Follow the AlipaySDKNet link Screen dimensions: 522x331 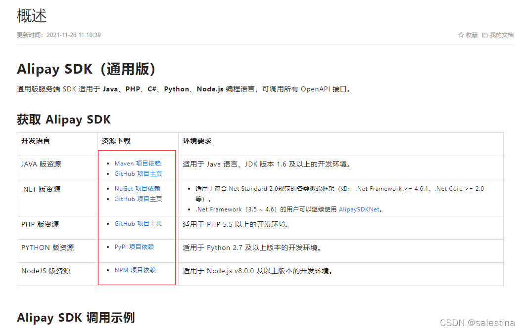[x=359, y=209]
